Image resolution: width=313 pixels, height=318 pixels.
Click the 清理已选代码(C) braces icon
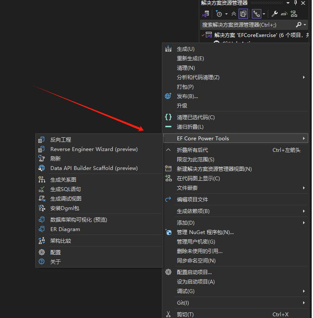(168, 117)
